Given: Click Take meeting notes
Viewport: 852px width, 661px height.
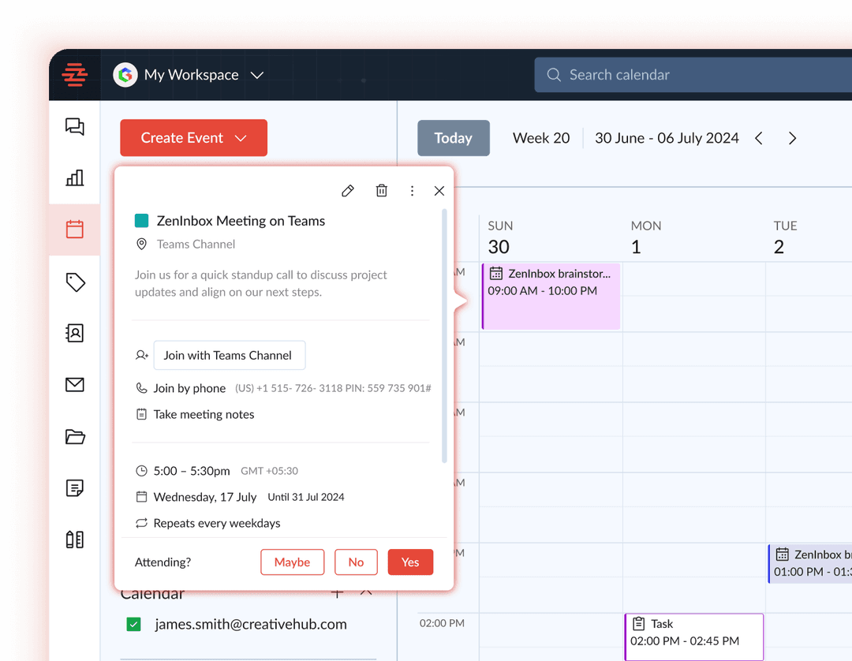Looking at the screenshot, I should coord(204,414).
